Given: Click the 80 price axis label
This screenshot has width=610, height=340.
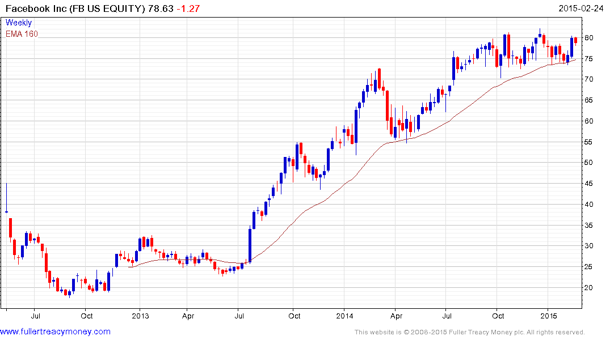Looking at the screenshot, I should (588, 38).
